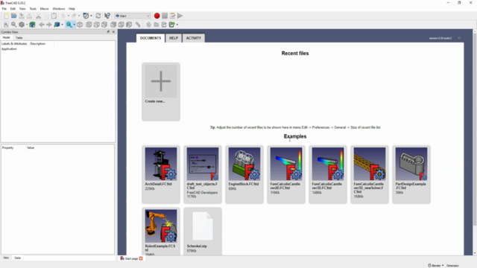This screenshot has width=477, height=268.
Task: Click the Execute macro play arrow
Action: [x=180, y=16]
